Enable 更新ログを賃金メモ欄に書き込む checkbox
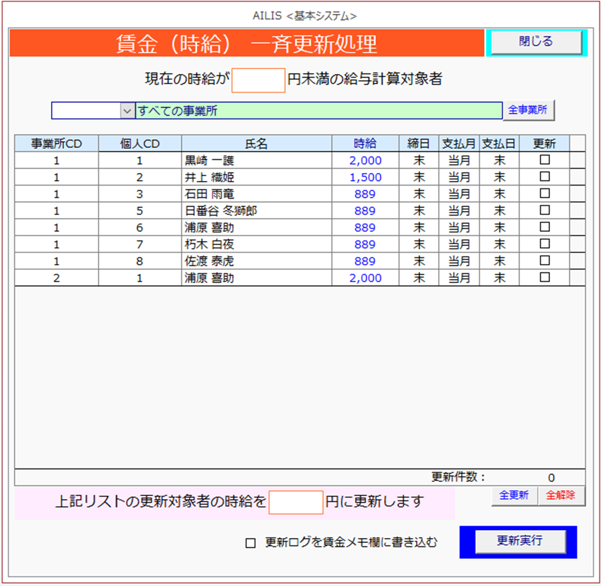Image resolution: width=601 pixels, height=586 pixels. [x=250, y=543]
